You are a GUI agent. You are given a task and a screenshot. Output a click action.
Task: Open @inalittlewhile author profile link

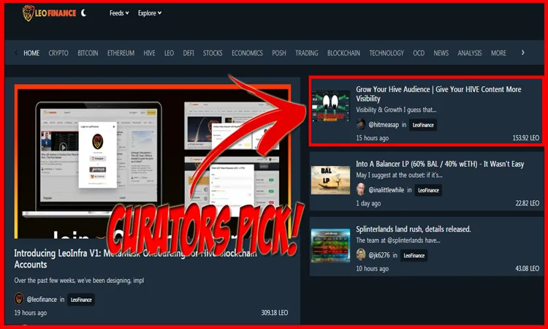pyautogui.click(x=387, y=190)
